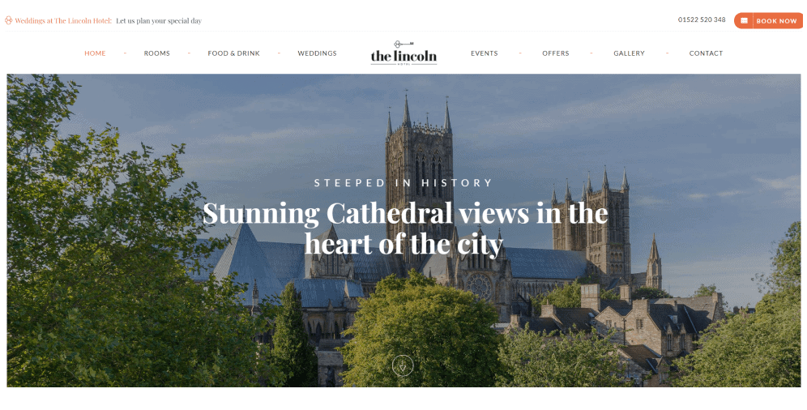Click the Steeped in History subtitle

pos(403,182)
